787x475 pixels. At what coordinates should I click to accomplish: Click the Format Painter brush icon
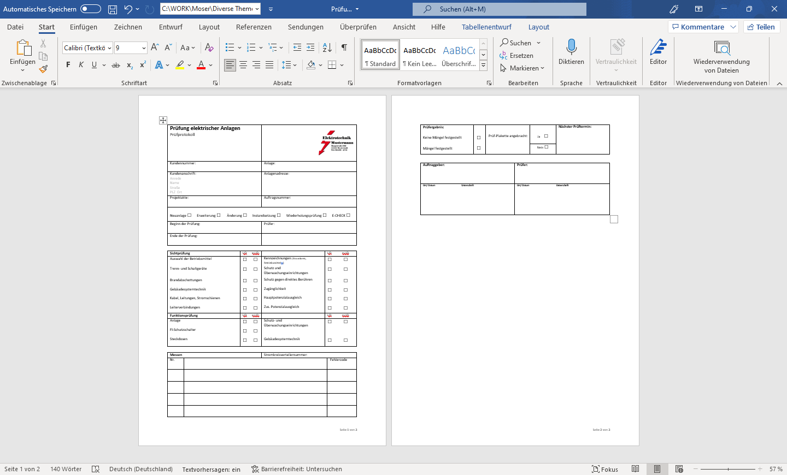(43, 69)
